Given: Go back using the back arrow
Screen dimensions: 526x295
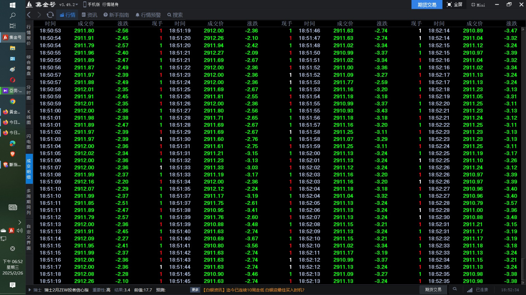Looking at the screenshot, I should pyautogui.click(x=29, y=15).
